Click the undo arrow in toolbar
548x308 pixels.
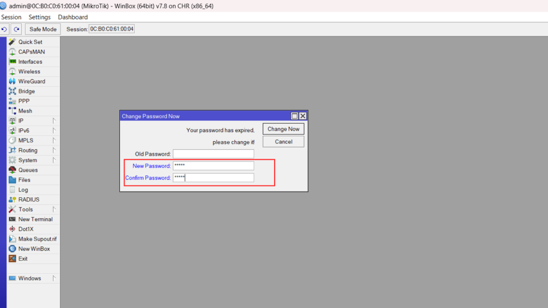click(x=5, y=29)
